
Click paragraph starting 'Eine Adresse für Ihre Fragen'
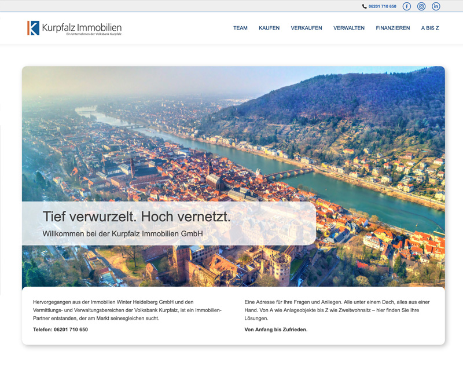click(337, 310)
